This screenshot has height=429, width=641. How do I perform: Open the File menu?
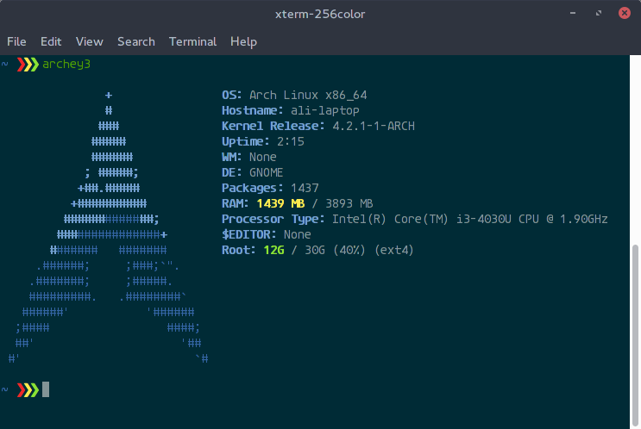coord(16,41)
